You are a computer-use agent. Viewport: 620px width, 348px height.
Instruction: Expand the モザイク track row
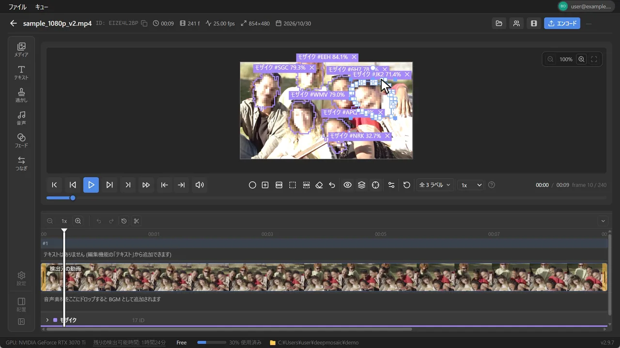click(x=47, y=320)
